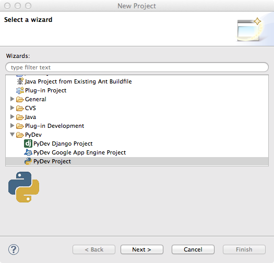Close the New Project dialog window
This screenshot has width=274, height=263.
pyautogui.click(x=7, y=6)
